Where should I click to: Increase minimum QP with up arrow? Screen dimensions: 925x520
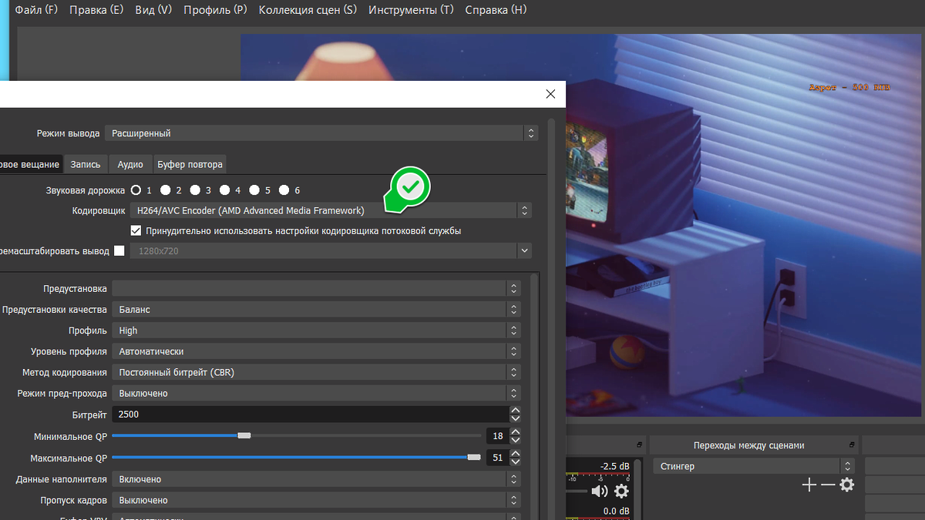pos(515,431)
